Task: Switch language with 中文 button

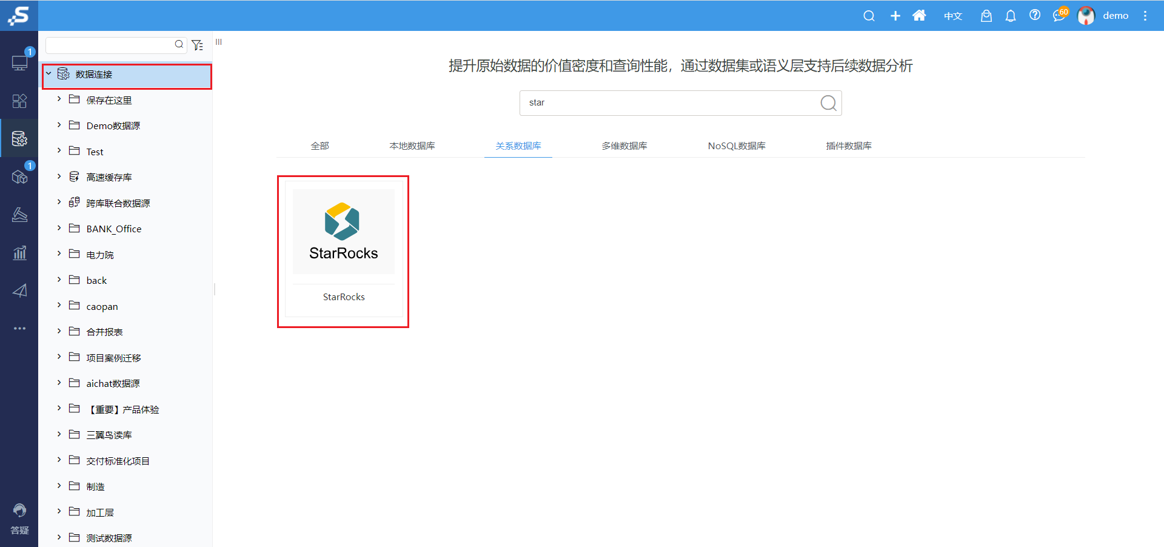Action: click(x=953, y=16)
